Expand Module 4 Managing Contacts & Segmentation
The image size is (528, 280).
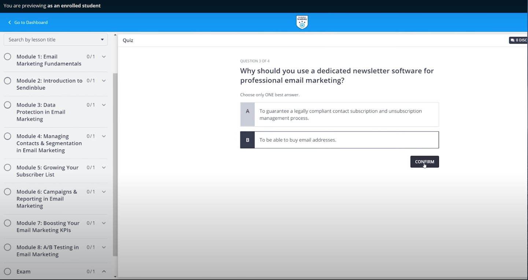point(104,136)
